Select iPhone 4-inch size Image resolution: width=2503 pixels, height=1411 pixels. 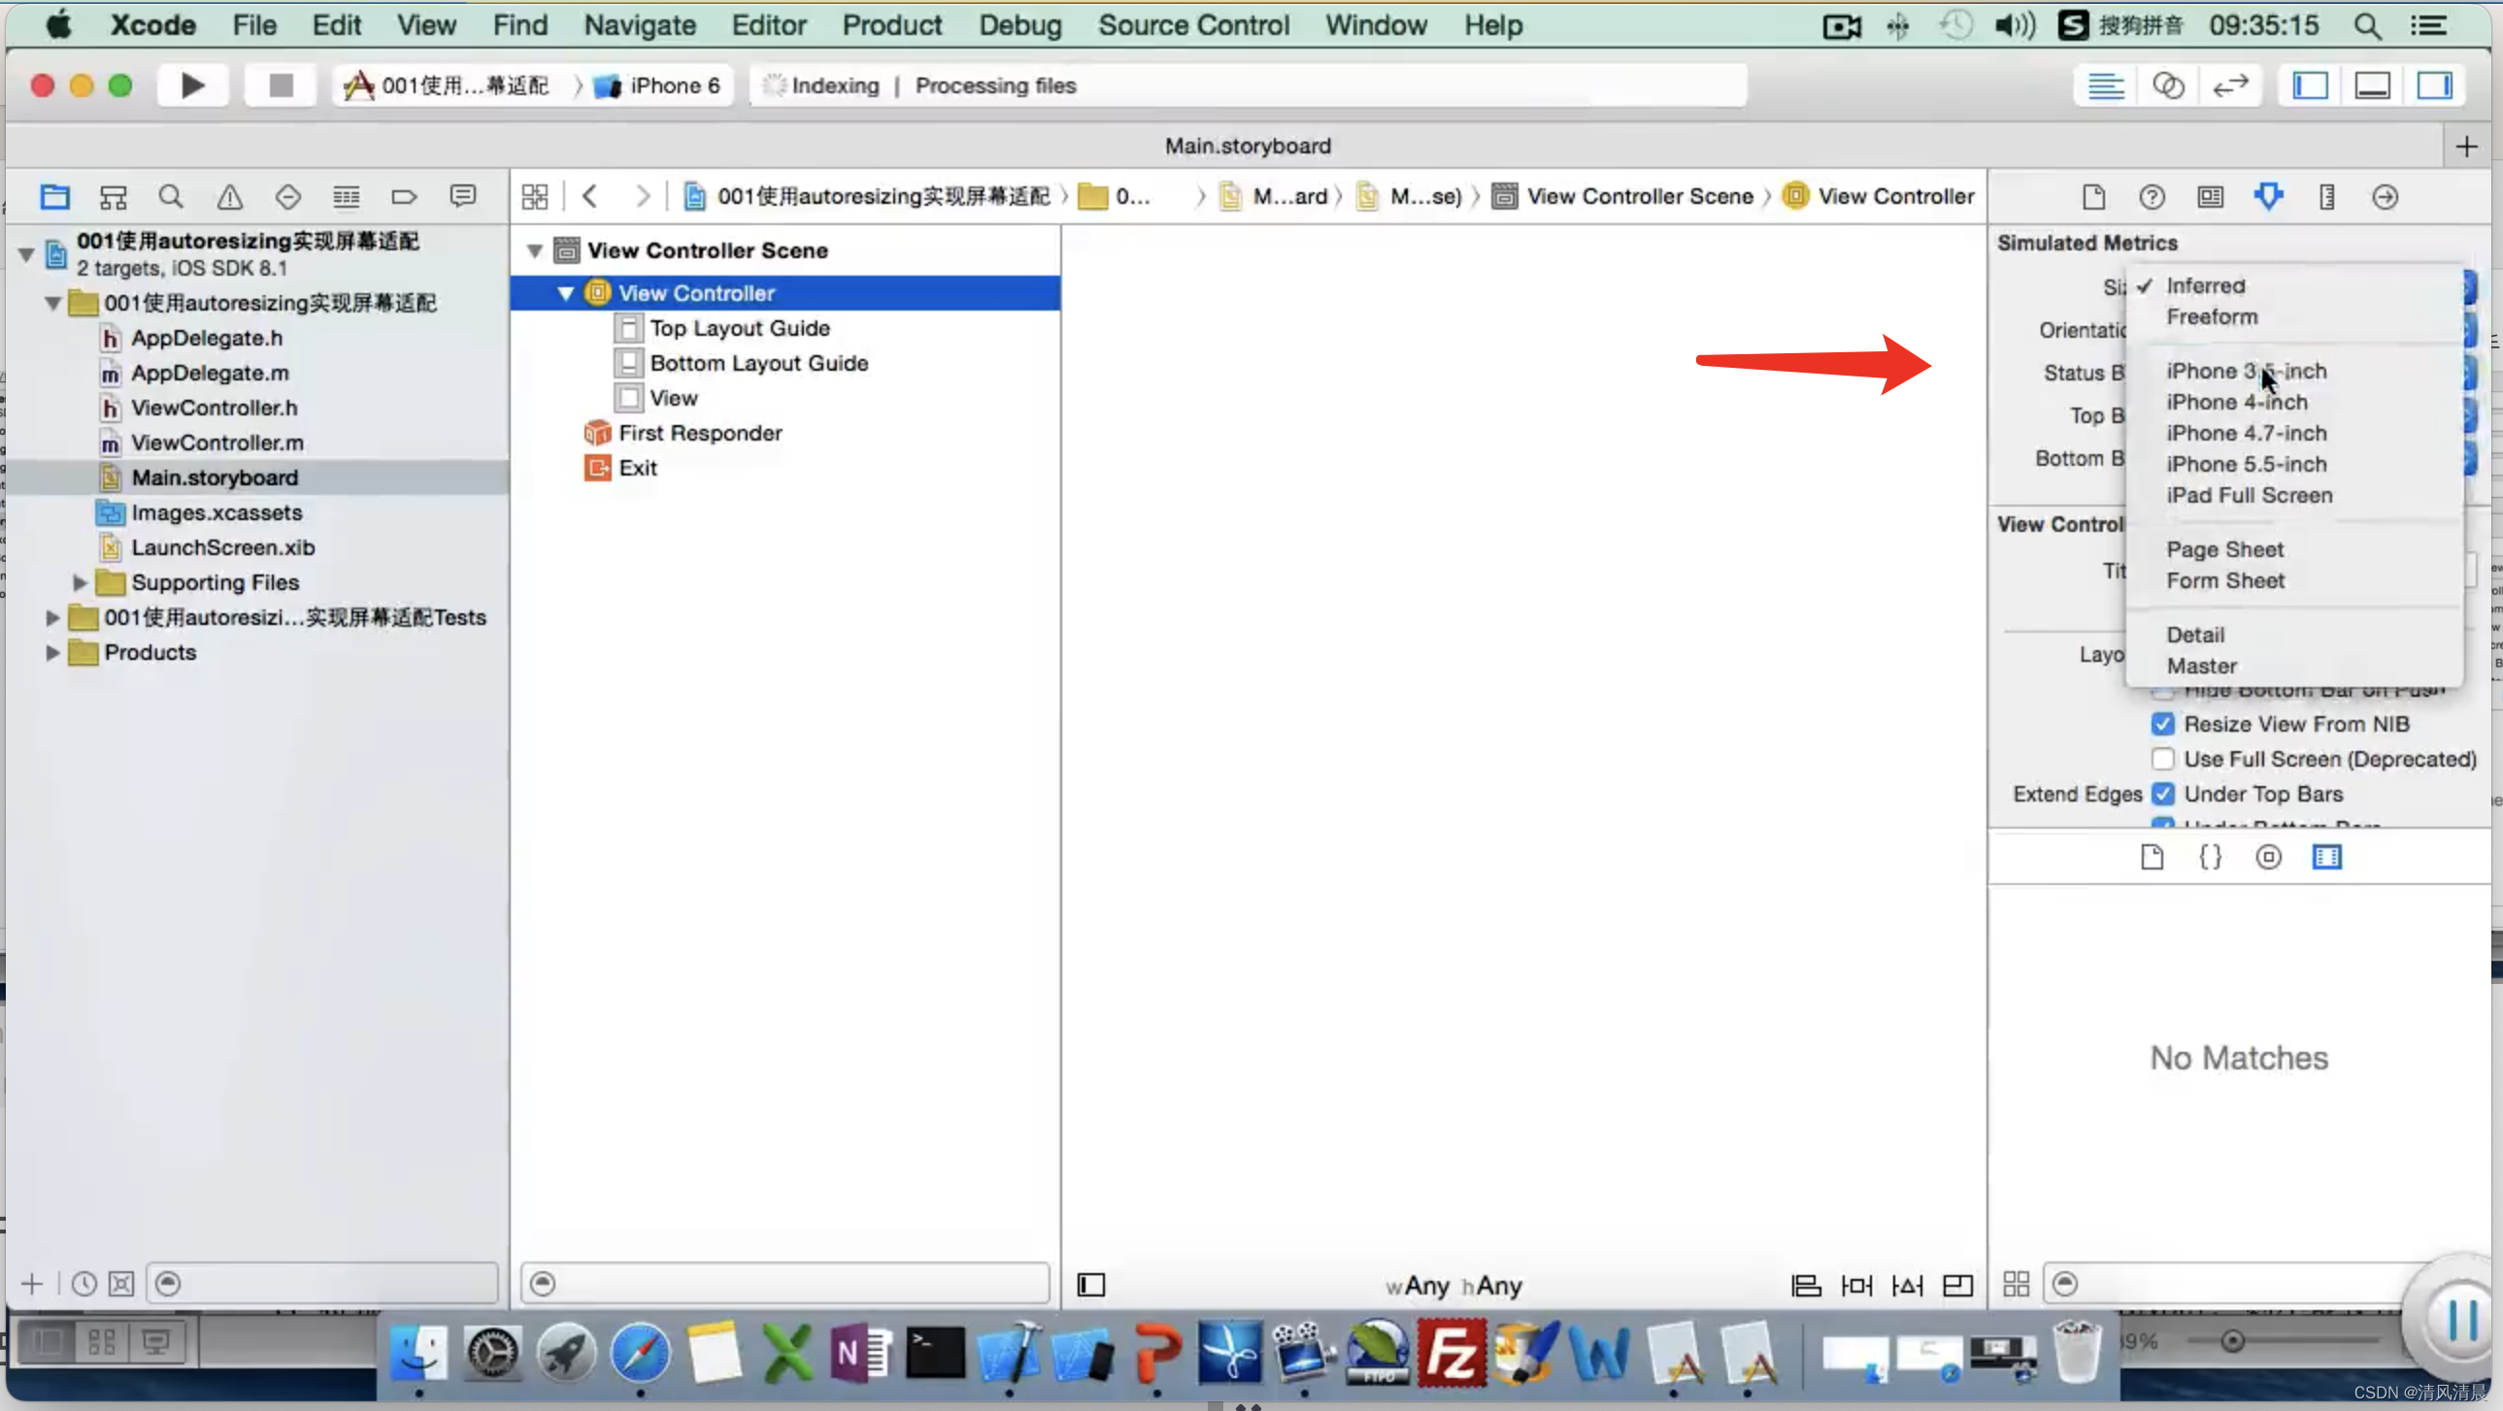point(2237,402)
